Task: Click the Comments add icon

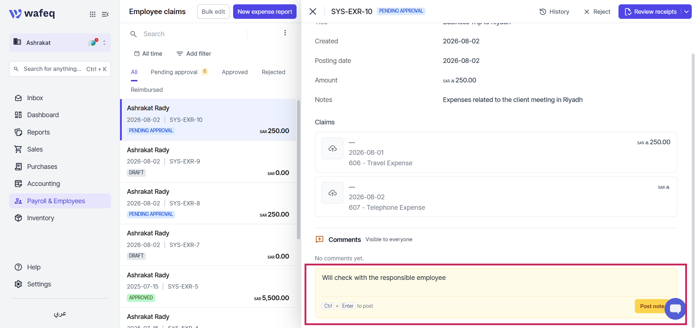Action: pos(319,239)
